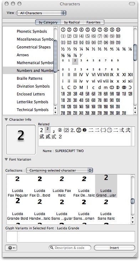This screenshot has width=140, height=261.
Task: Switch to the by Radical tab
Action: point(72,22)
